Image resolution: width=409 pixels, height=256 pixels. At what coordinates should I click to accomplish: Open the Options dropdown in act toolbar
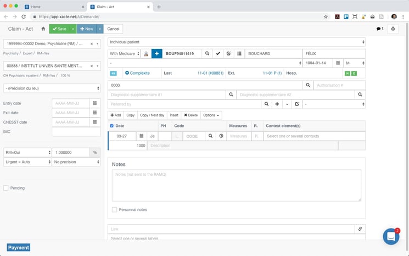211,115
